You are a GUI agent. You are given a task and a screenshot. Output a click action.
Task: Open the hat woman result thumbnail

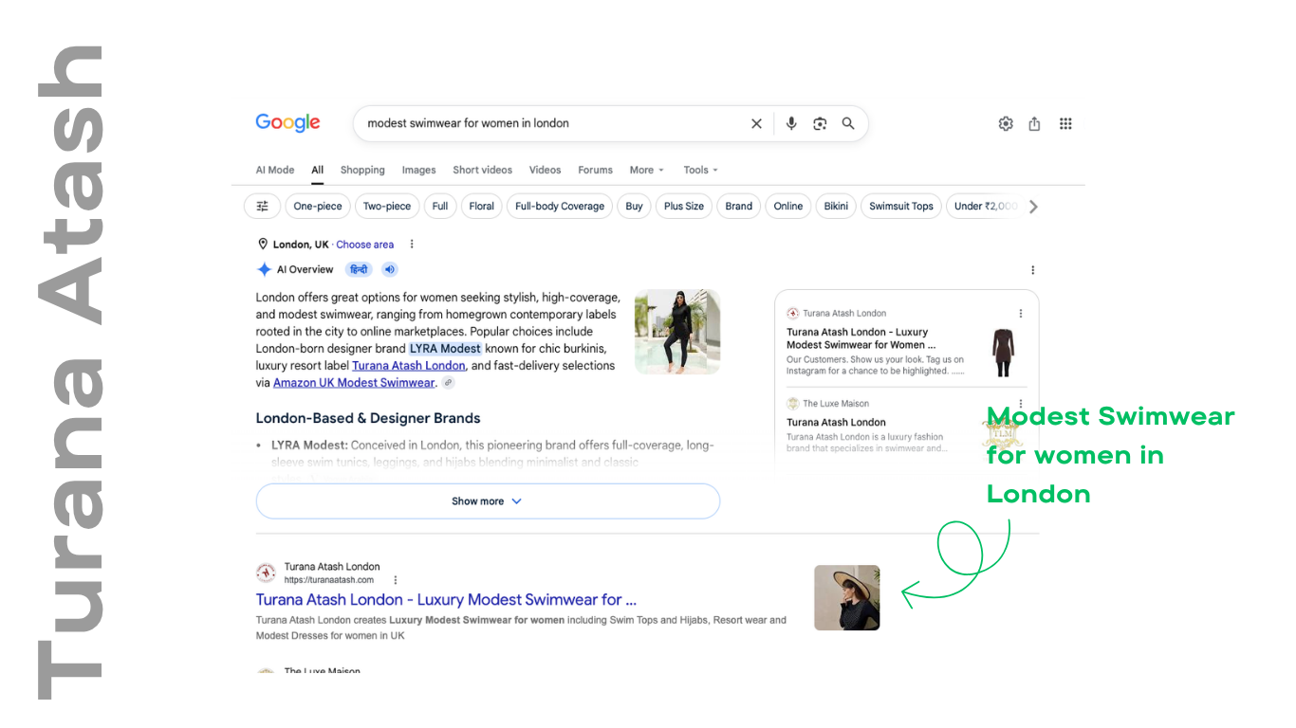click(847, 598)
